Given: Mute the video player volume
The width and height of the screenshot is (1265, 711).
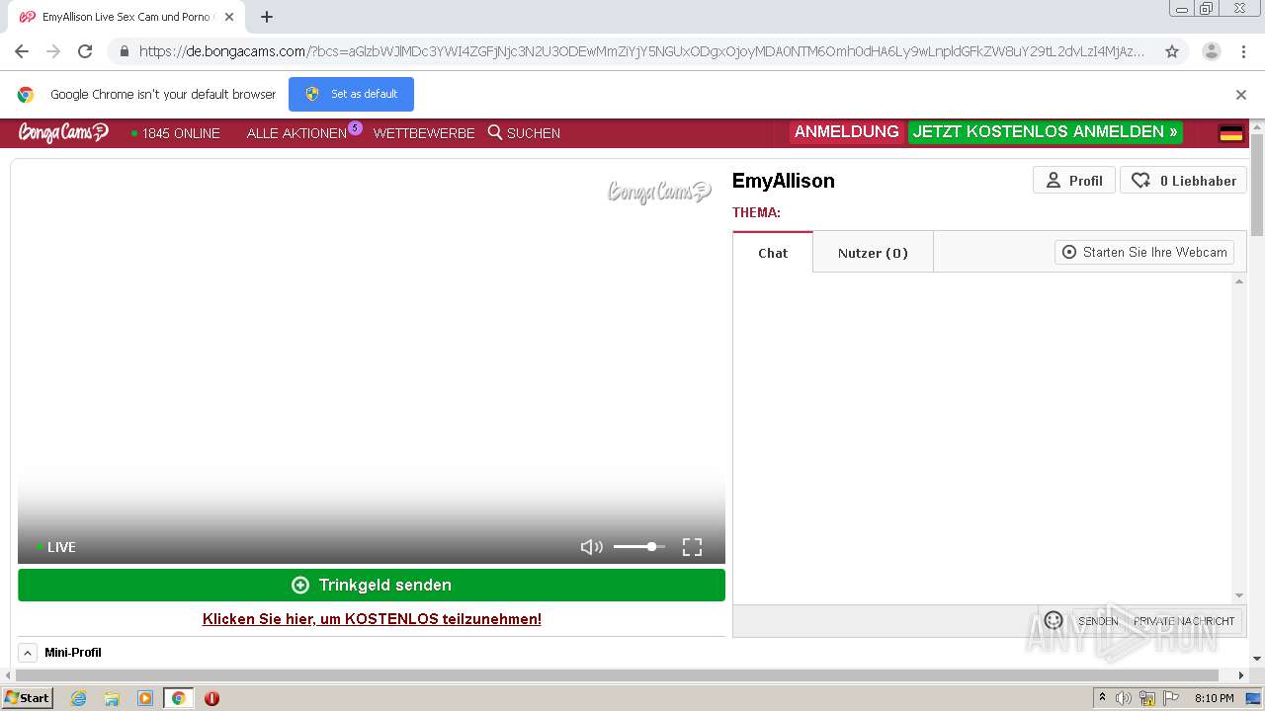Looking at the screenshot, I should point(591,547).
